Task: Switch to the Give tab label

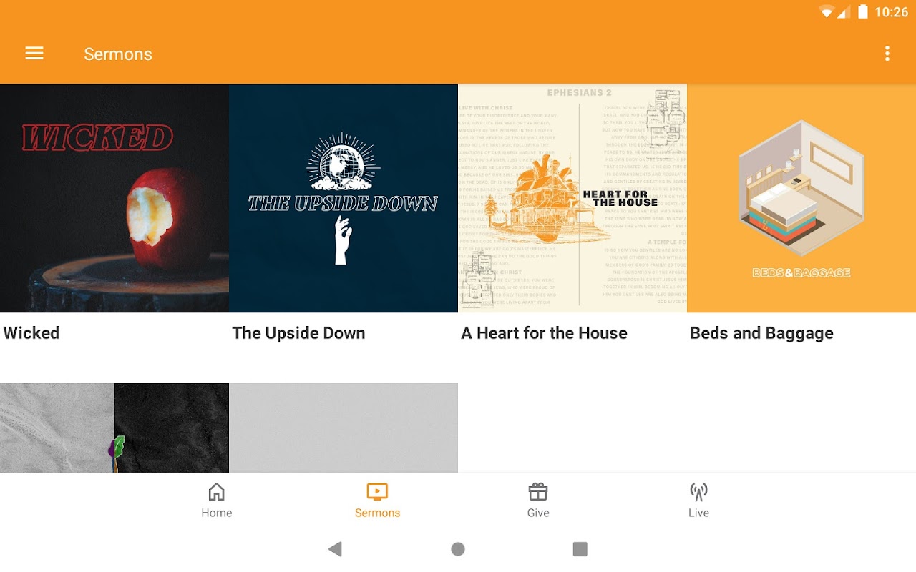Action: point(538,513)
